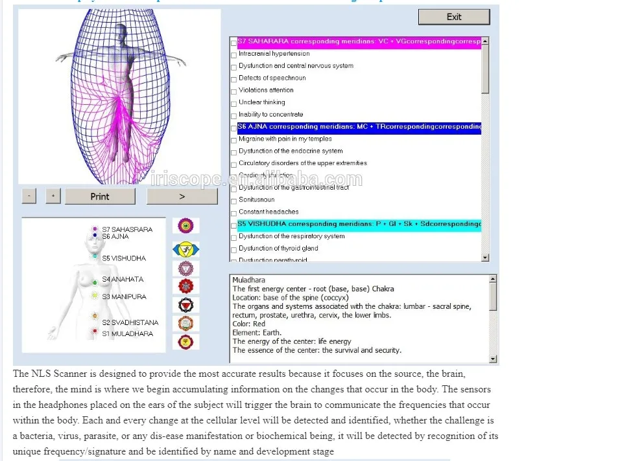Choose the orange Svadhistana chakra icon
The width and height of the screenshot is (622, 461).
185,324
